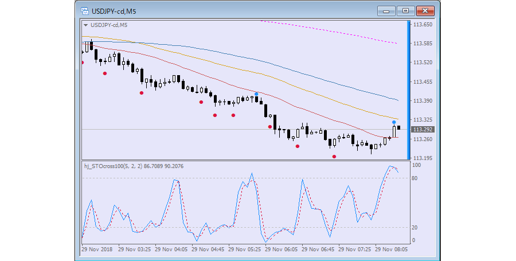This screenshot has height=261, width=516.
Task: Click the stochastic 20 level label
Action: pyautogui.click(x=415, y=228)
